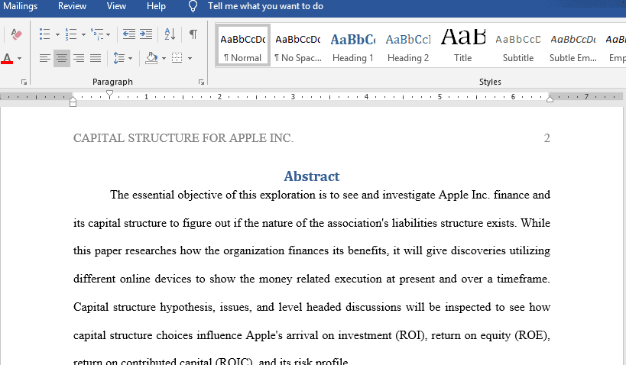This screenshot has height=365, width=626.
Task: Increase the paragraph indent
Action: (x=145, y=34)
